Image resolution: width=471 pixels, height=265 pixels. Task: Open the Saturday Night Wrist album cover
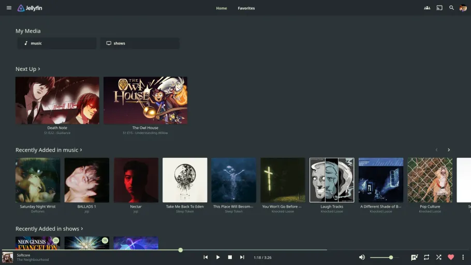pos(38,180)
